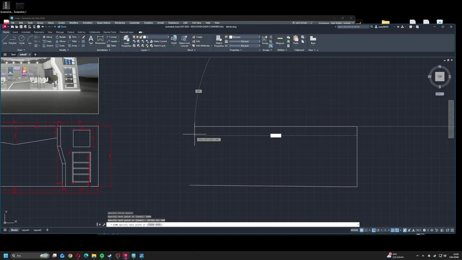Activate the Fillet command

pos(73,41)
